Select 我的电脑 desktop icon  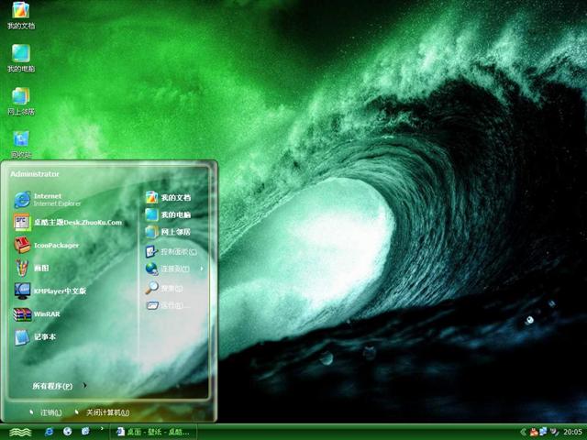[x=20, y=57]
